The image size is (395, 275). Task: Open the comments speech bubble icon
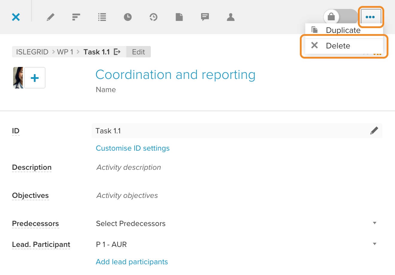click(205, 17)
